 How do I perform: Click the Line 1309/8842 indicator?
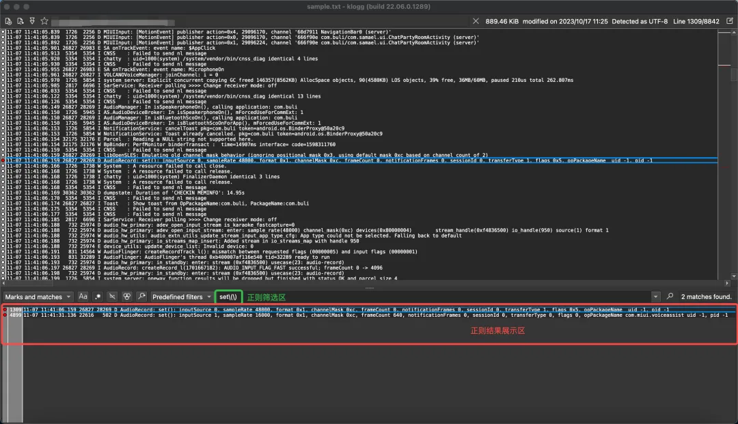pos(696,21)
